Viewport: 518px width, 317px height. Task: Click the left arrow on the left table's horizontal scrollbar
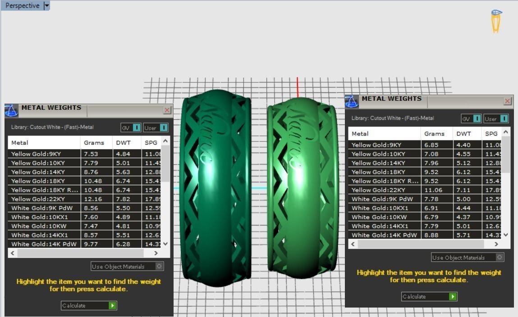pyautogui.click(x=13, y=254)
